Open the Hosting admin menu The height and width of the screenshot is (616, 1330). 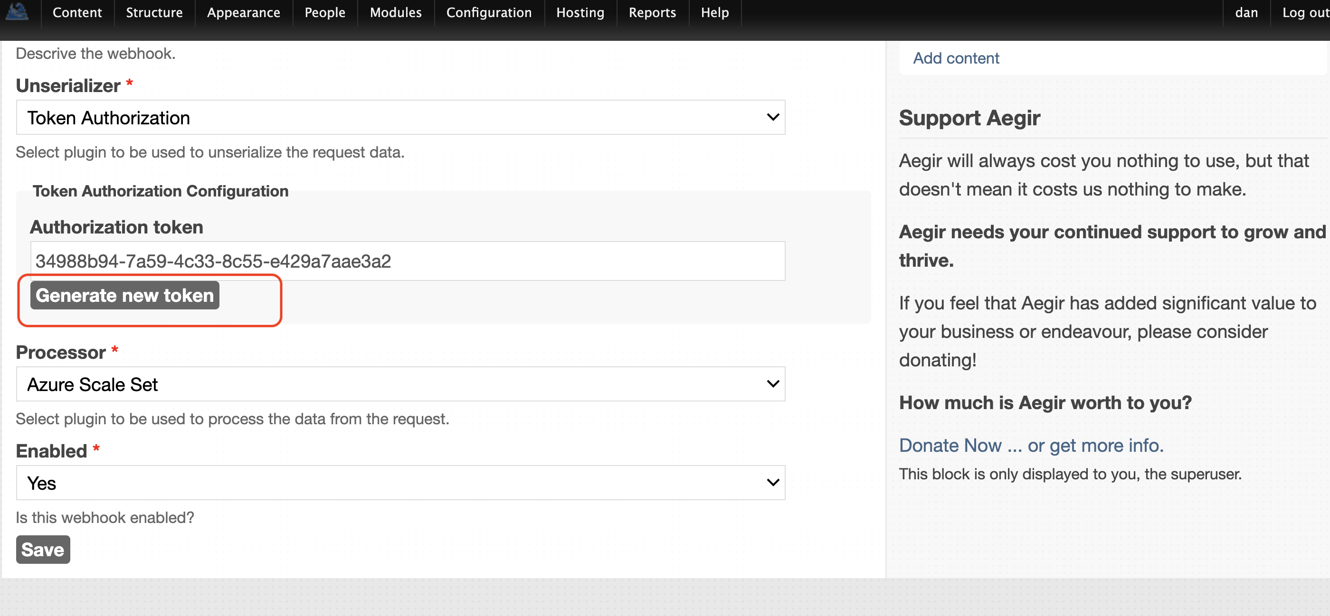[580, 12]
